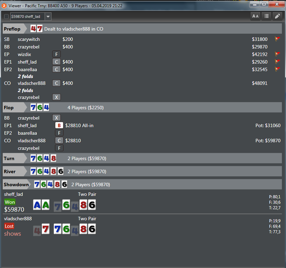Click the C call badge for vladscher888 preflop
The width and height of the screenshot is (286, 268).
[x=56, y=83]
